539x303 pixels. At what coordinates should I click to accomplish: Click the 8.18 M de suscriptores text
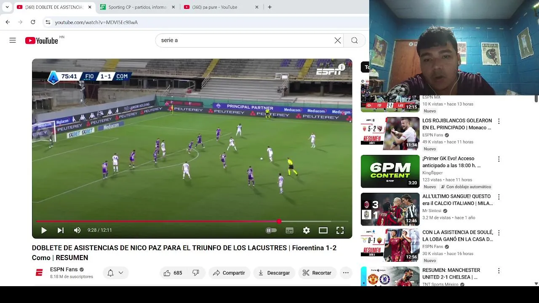72,276
